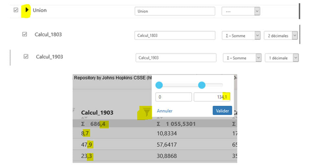Click the left slider handle
312x168 pixels.
tap(159, 85)
